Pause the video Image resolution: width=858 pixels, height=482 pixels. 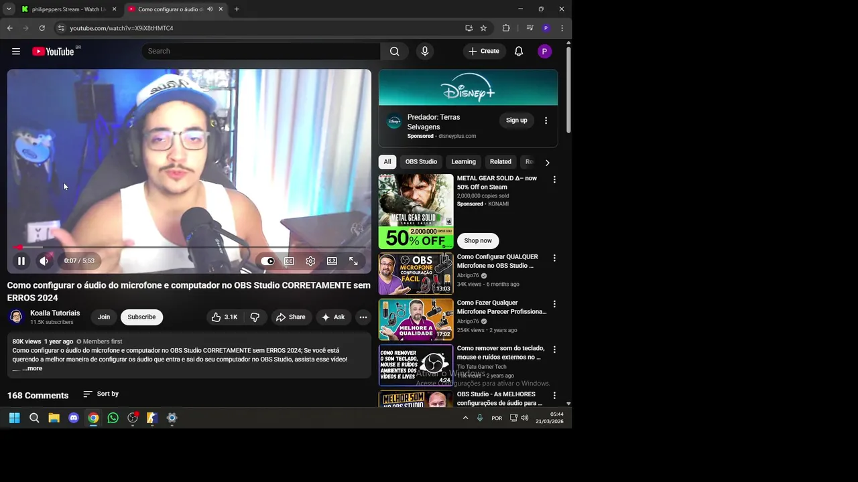[x=21, y=261]
